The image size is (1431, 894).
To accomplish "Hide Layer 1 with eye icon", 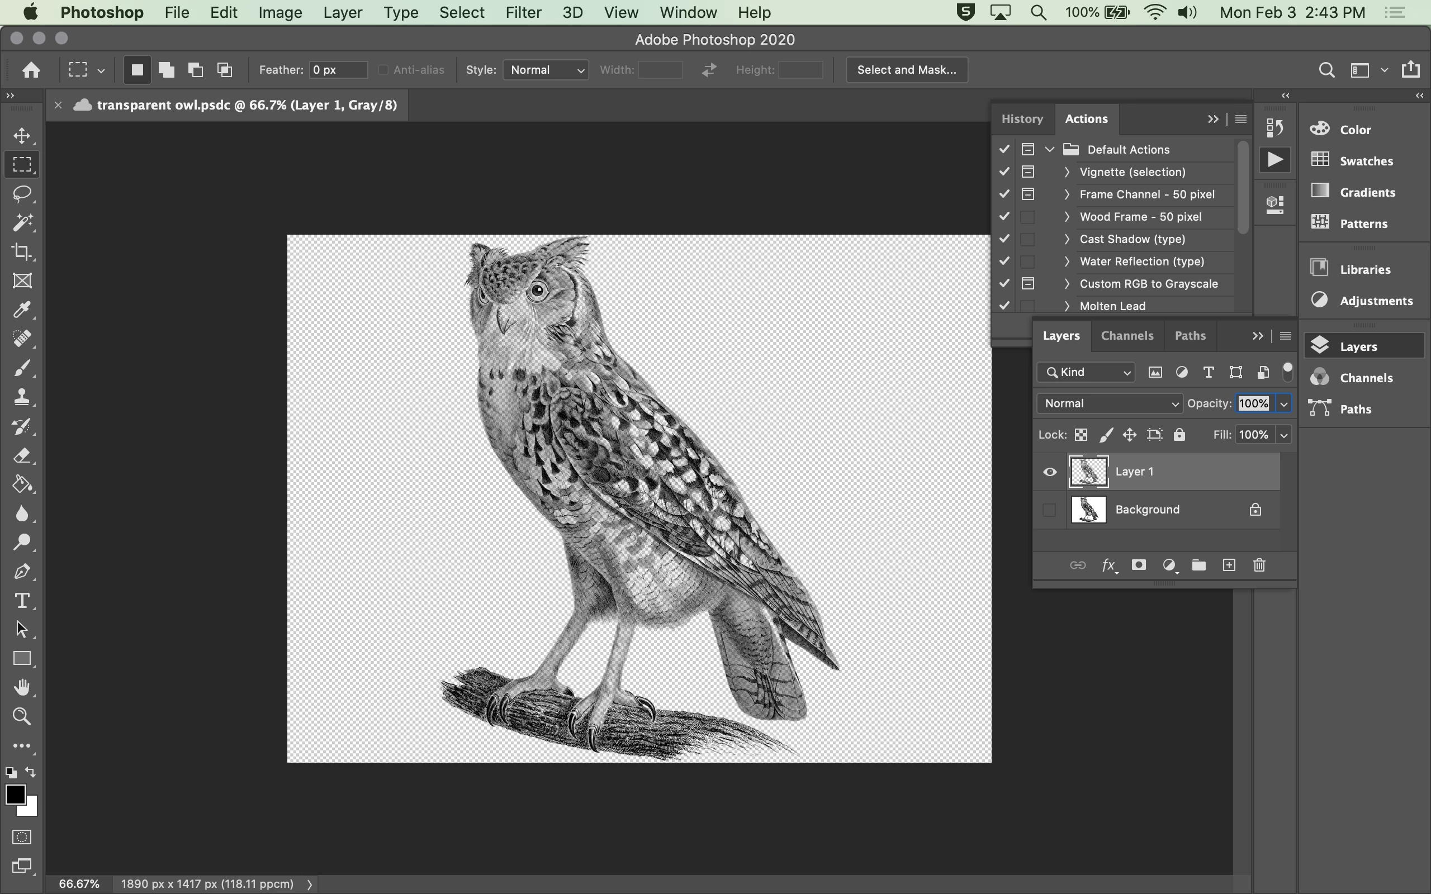I will click(x=1050, y=472).
